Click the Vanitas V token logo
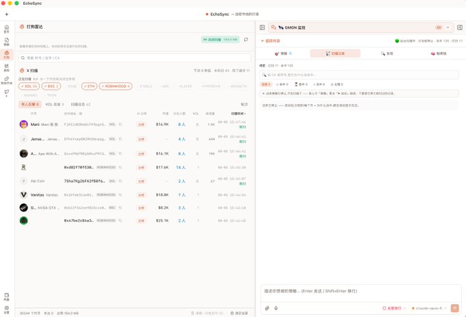Screen dimensions: 466x317 pos(24,195)
